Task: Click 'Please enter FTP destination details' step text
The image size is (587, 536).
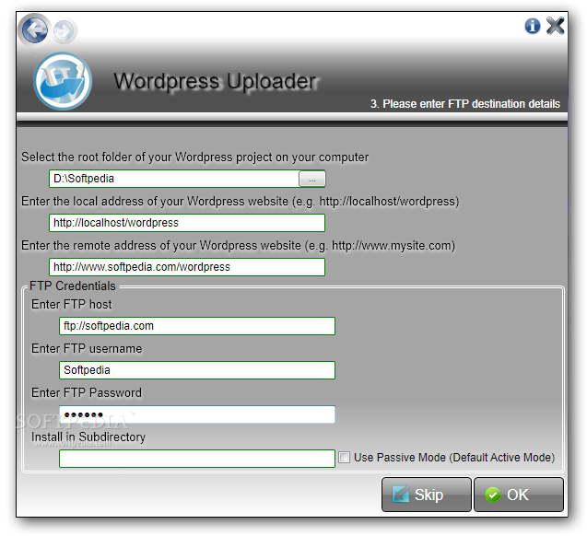Action: pos(465,104)
